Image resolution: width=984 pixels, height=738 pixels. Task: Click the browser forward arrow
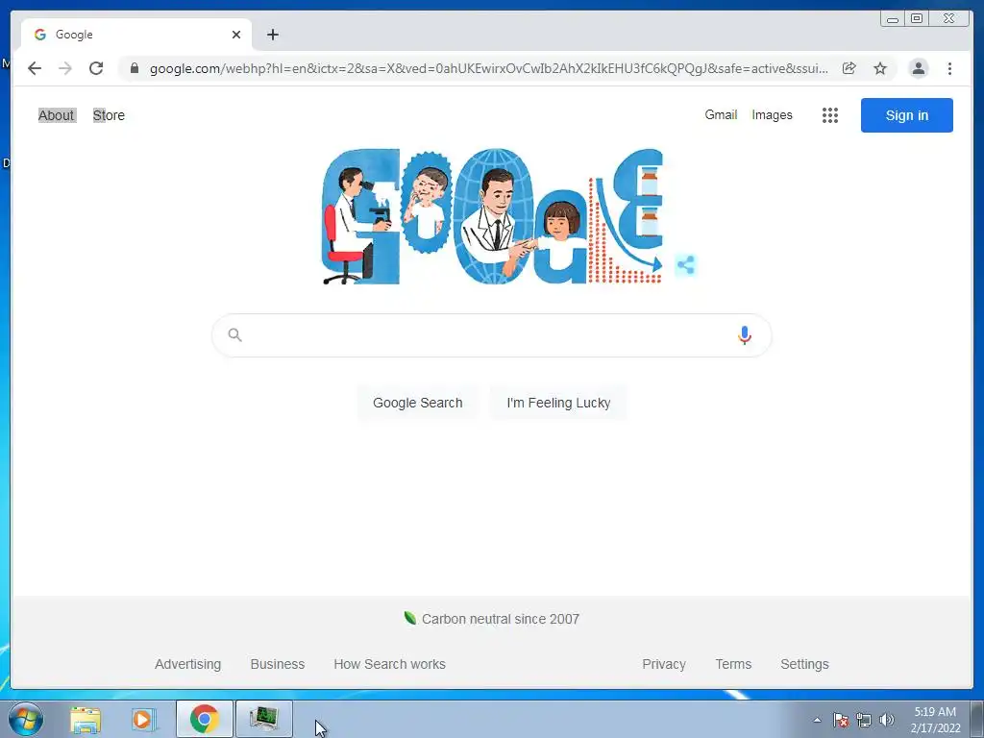pyautogui.click(x=65, y=68)
